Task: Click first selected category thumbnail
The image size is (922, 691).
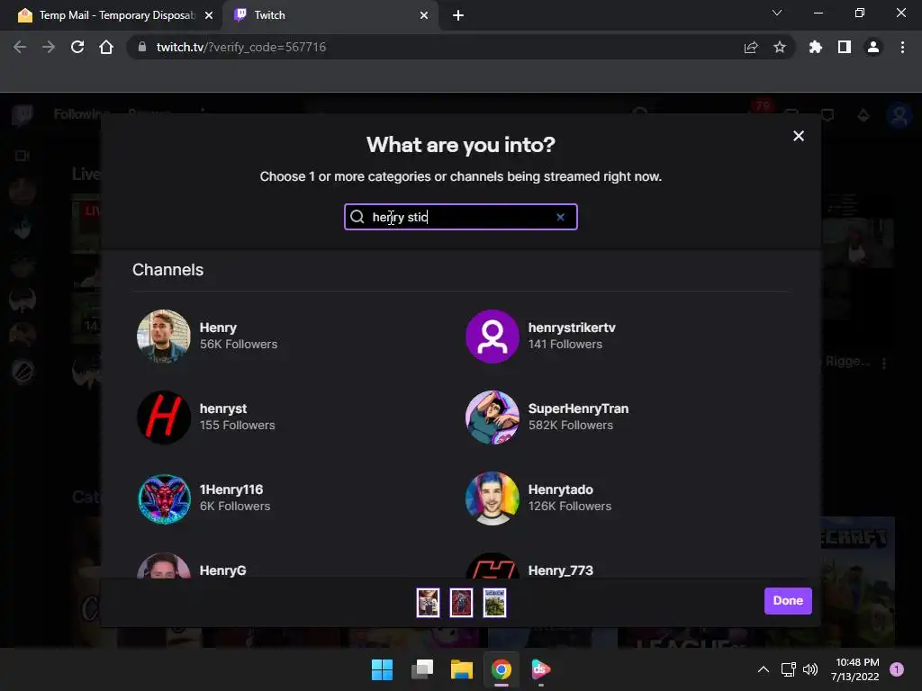Action: (428, 603)
